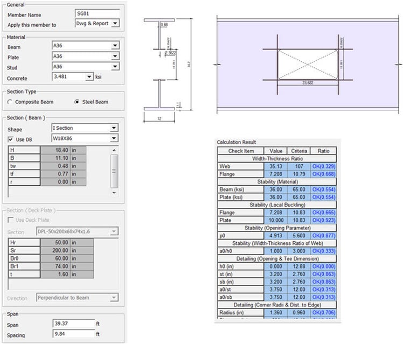Open the Beam material dropdown
403x344 pixels.
(115, 47)
